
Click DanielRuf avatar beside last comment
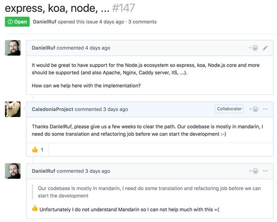tap(13, 171)
